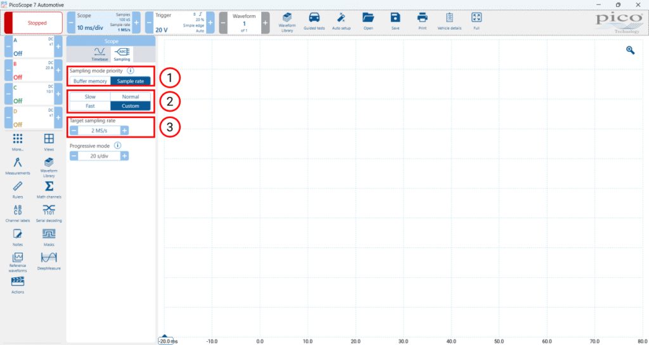Open the Waveform Library toolbar icon
The width and height of the screenshot is (649, 345).
[287, 22]
